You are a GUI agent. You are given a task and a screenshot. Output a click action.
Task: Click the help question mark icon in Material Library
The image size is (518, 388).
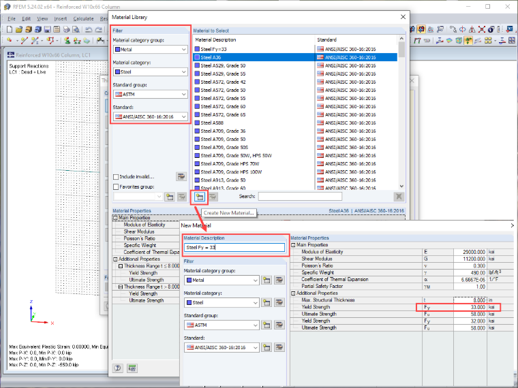[x=118, y=368]
